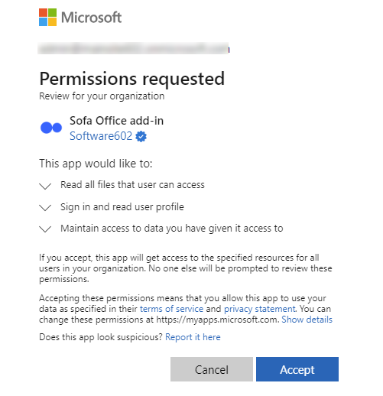Click the 'Report it here' link
Viewport: 383px width, 396px height.
(x=193, y=337)
